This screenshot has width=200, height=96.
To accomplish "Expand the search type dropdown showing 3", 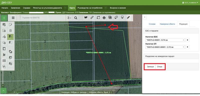I will [x=69, y=18].
